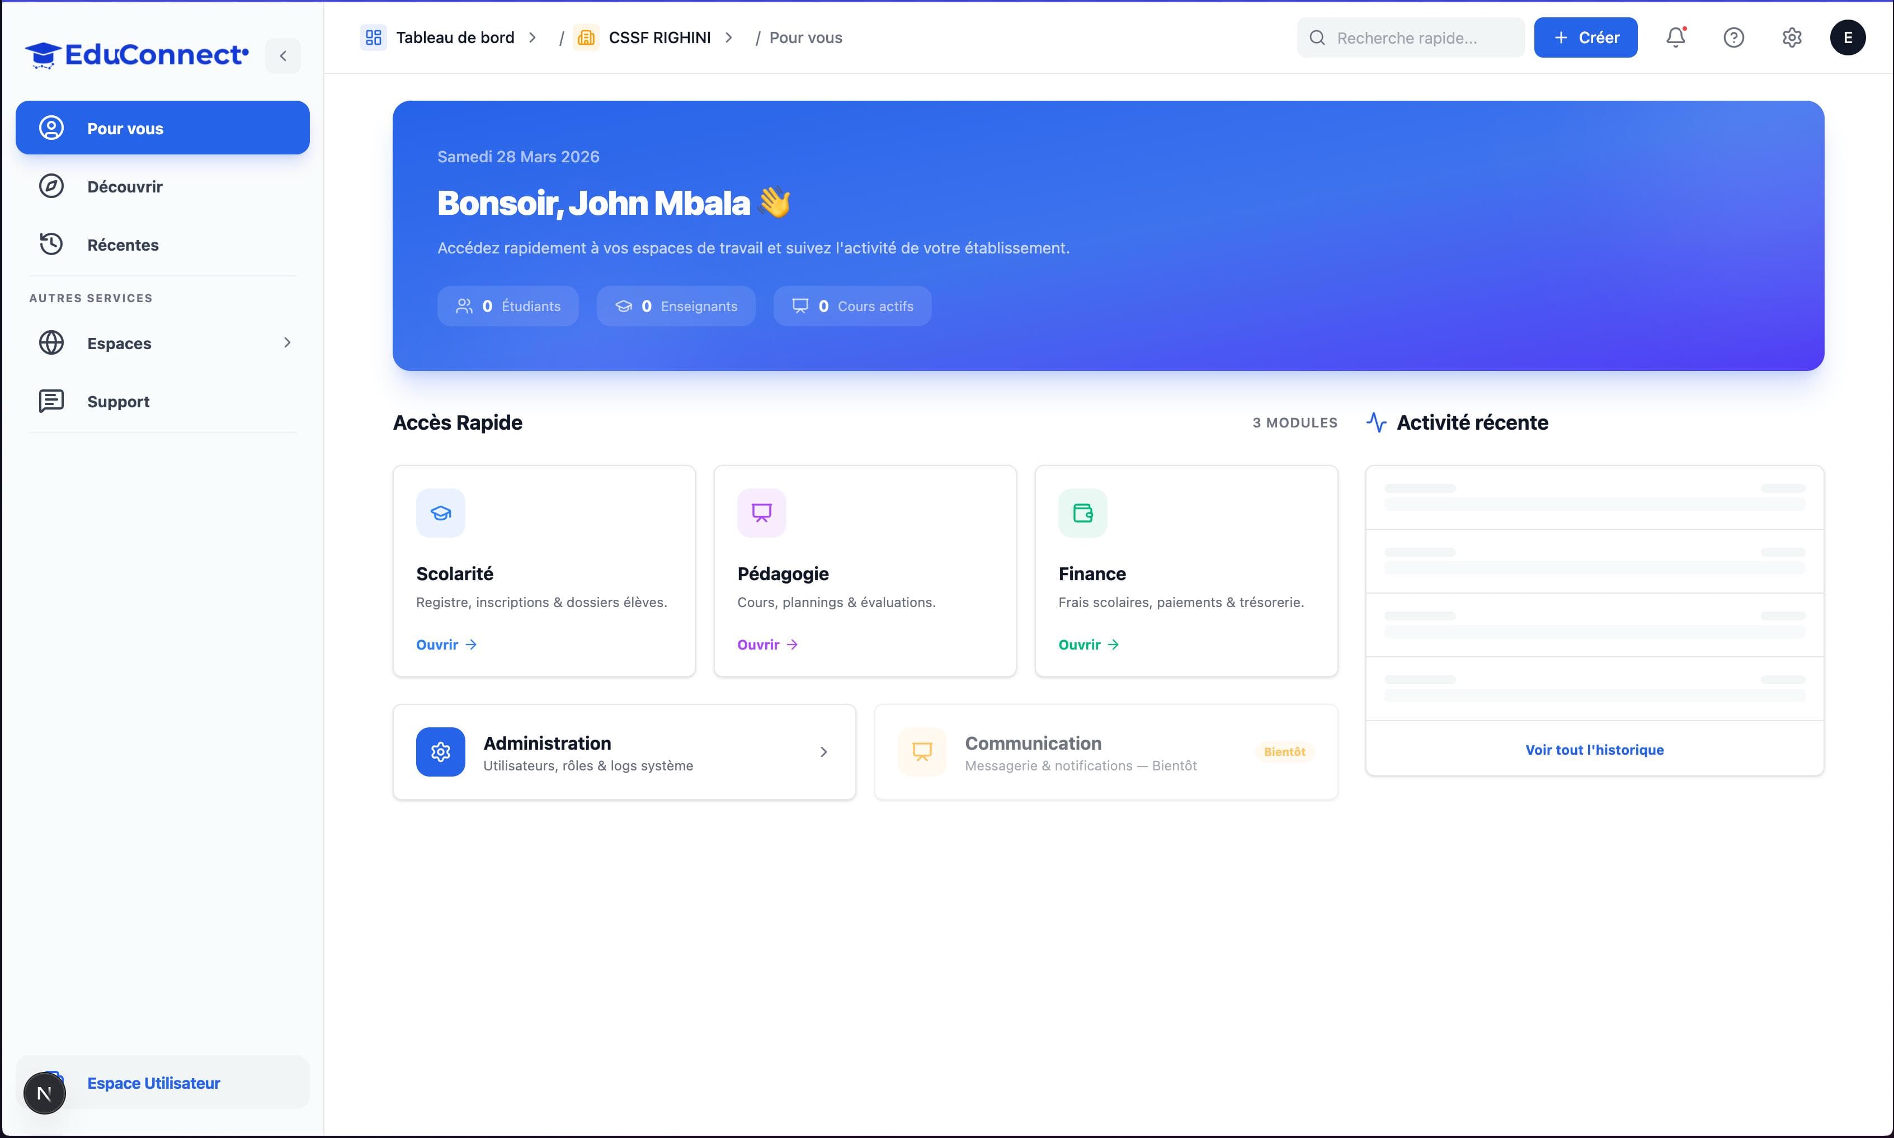Open the settings gear icon
The image size is (1894, 1138).
point(1791,37)
